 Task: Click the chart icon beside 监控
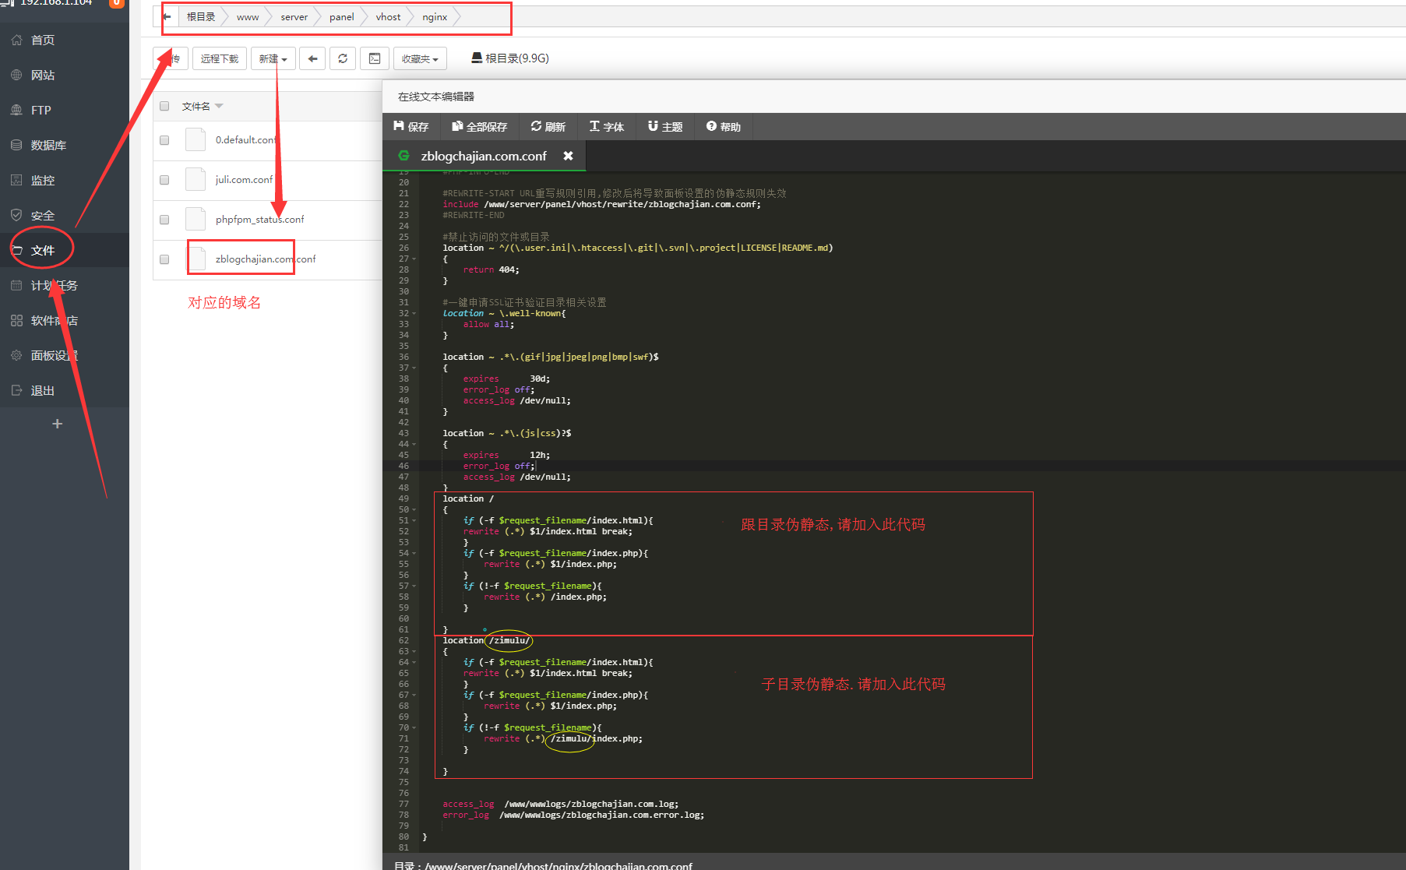[x=16, y=180]
